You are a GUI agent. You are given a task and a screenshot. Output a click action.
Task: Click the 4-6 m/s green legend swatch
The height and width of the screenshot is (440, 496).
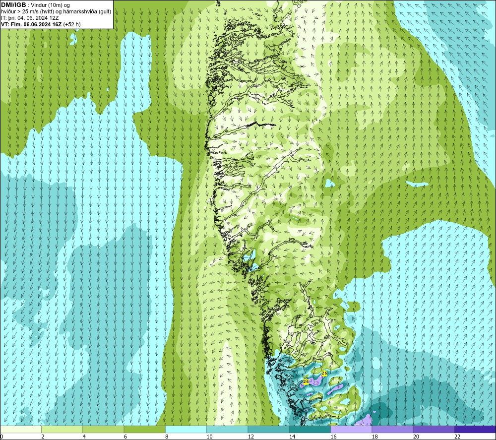104,429
